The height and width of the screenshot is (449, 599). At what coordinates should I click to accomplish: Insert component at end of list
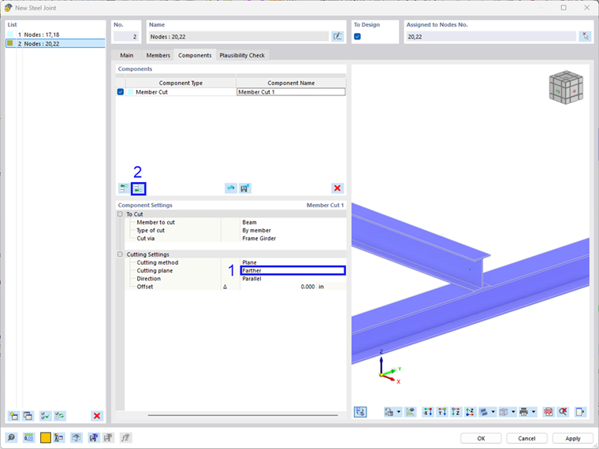click(138, 188)
